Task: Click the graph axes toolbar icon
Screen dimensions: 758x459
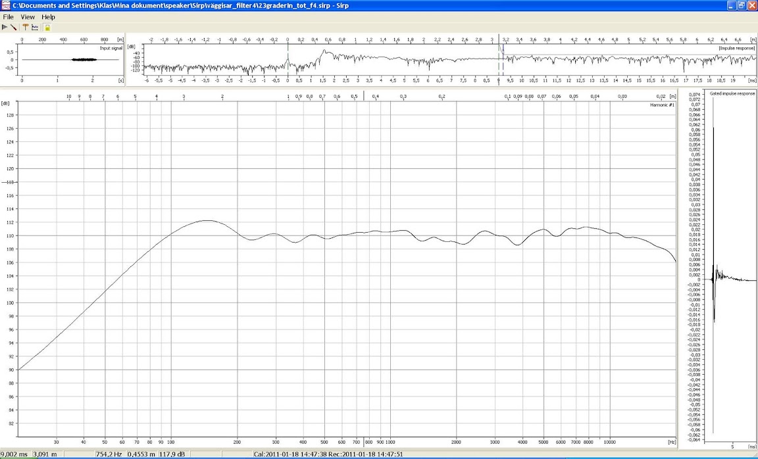Action: click(35, 27)
